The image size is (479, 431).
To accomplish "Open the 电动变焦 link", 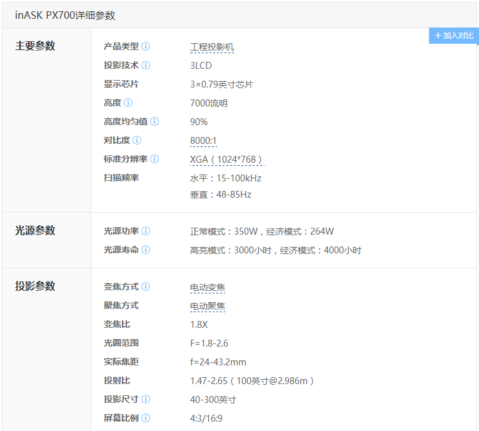I will 208,288.
